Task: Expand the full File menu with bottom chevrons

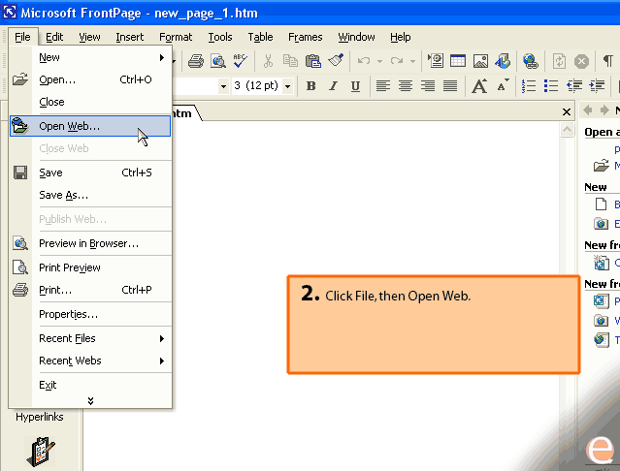Action: 90,400
